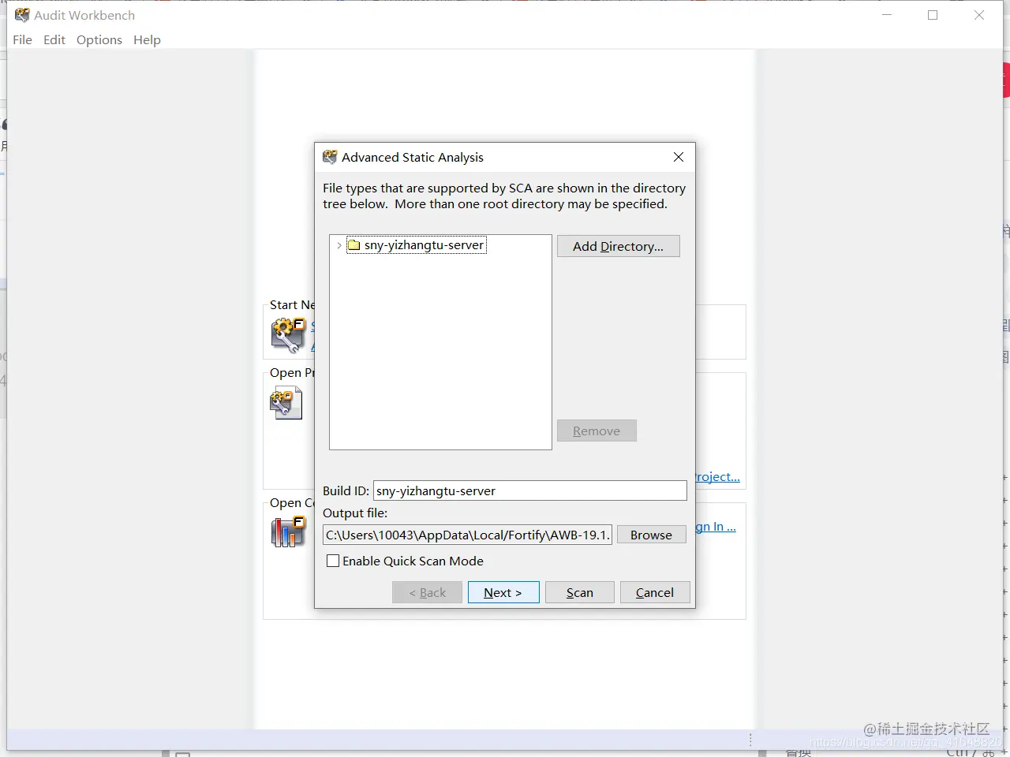
Task: Start the Scan
Action: 580,592
